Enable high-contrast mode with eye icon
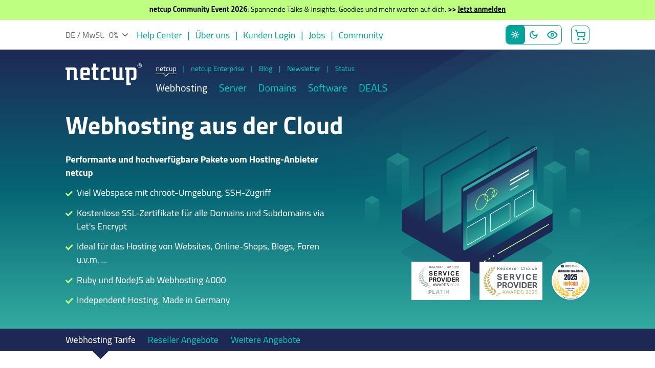Viewport: 655px width, 368px height. pos(552,35)
